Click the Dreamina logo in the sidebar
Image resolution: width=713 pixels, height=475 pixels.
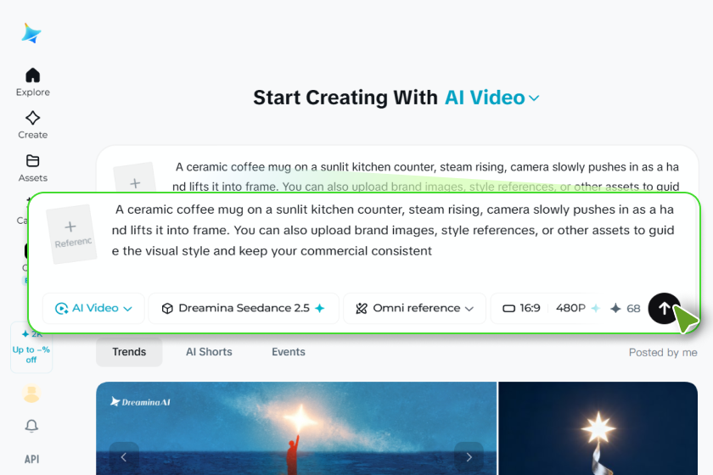pyautogui.click(x=31, y=33)
